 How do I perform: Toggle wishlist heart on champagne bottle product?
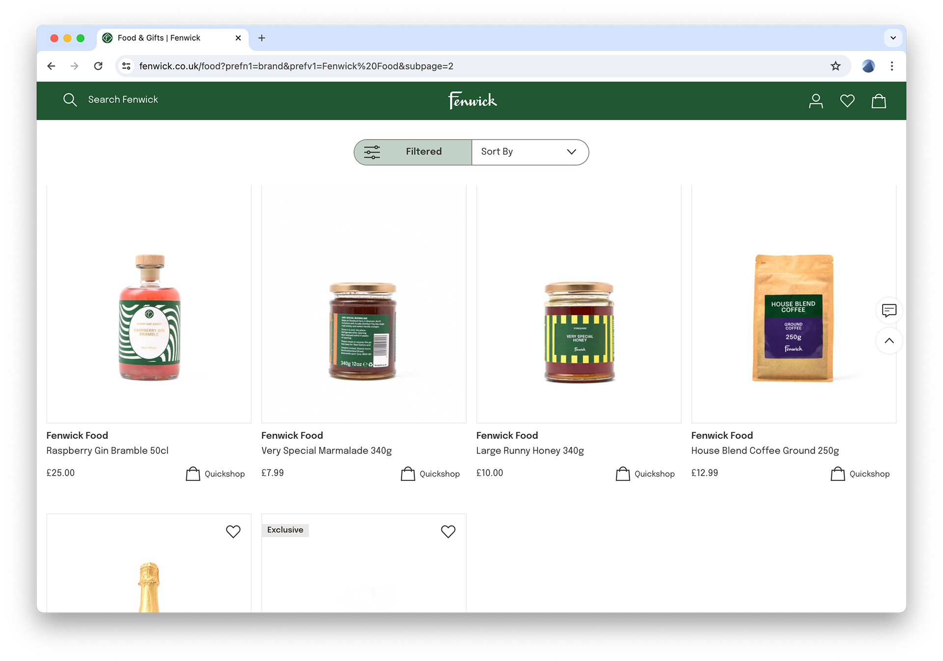(233, 531)
